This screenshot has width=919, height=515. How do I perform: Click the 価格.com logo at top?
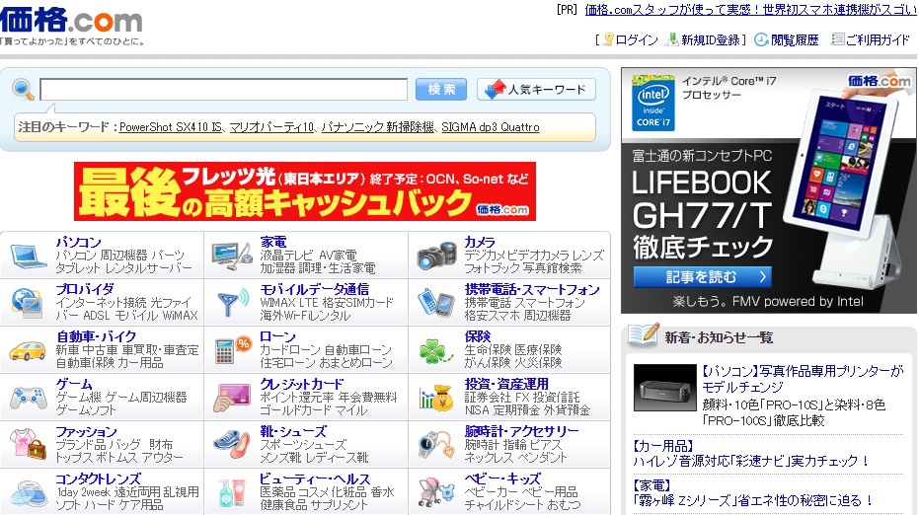[x=71, y=21]
